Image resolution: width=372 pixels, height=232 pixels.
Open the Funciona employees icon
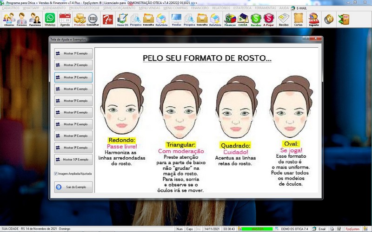pos(35,19)
